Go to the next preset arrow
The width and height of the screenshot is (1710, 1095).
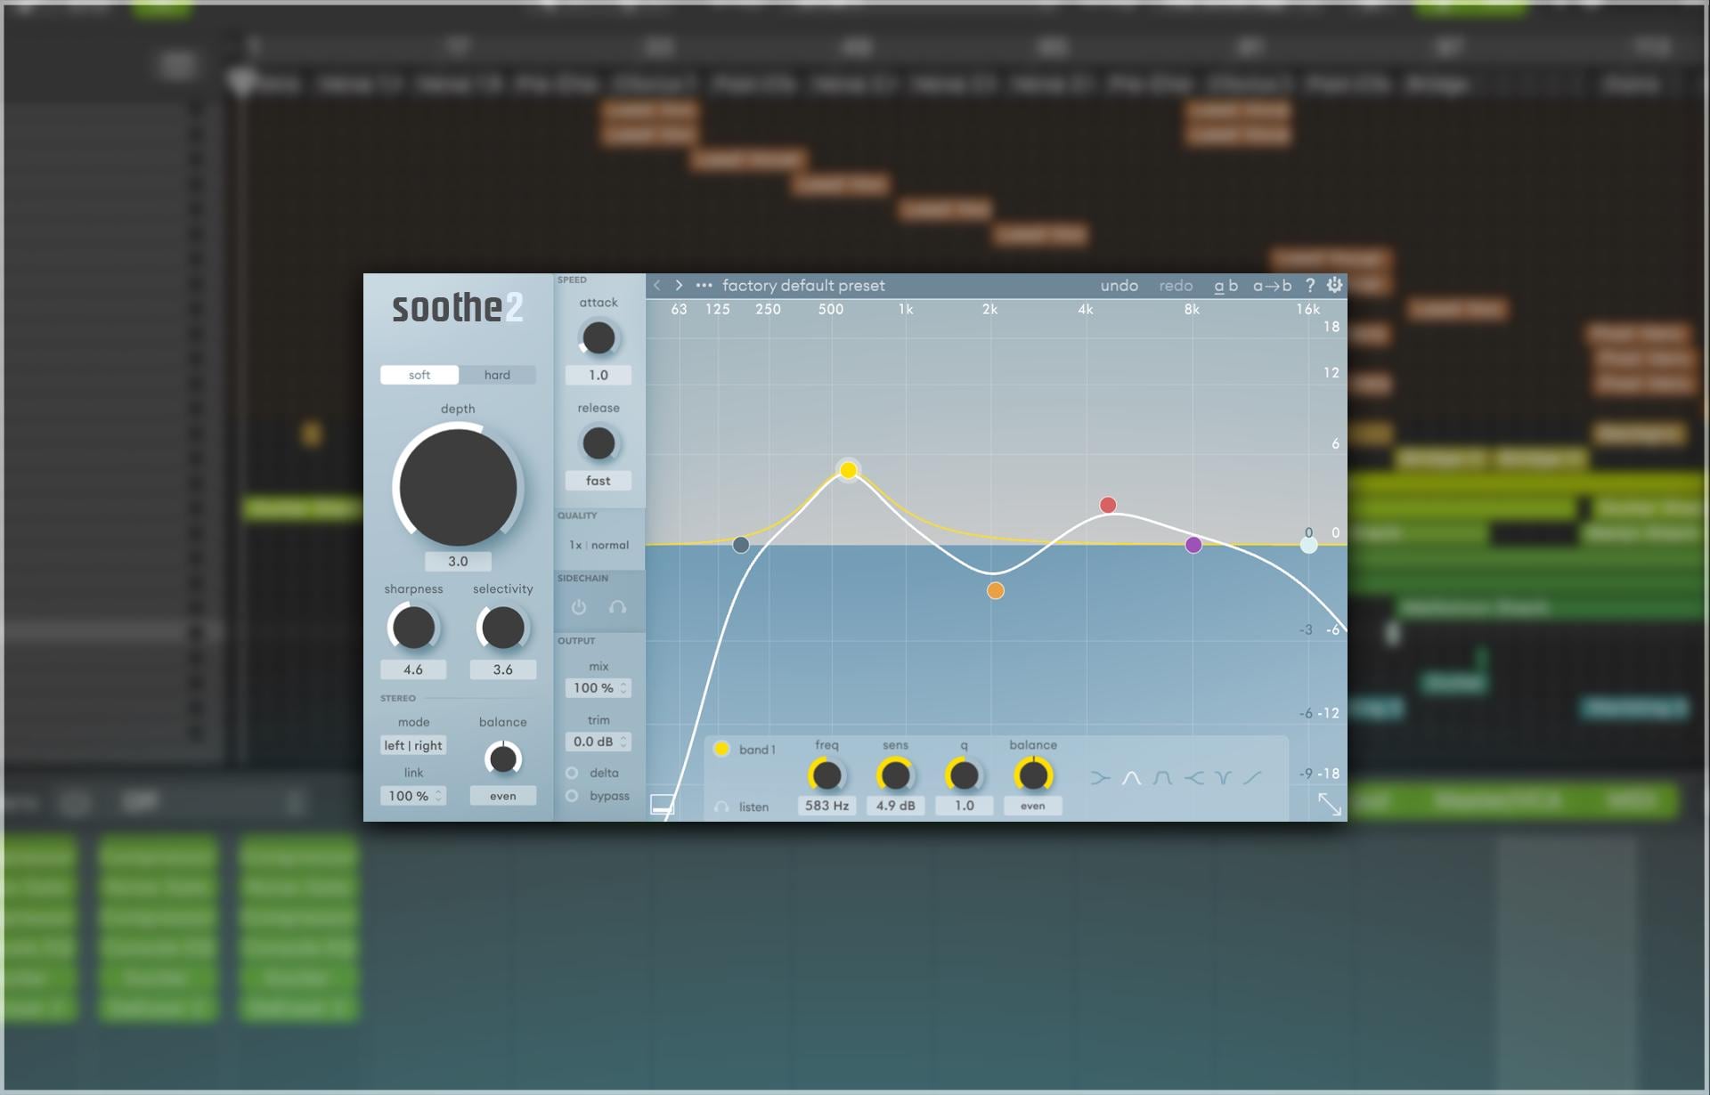(x=679, y=286)
